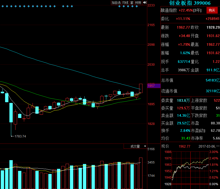220x189 pixels.
Task: Click the highlighted 1957 price axis marker
Action: pyautogui.click(x=154, y=86)
